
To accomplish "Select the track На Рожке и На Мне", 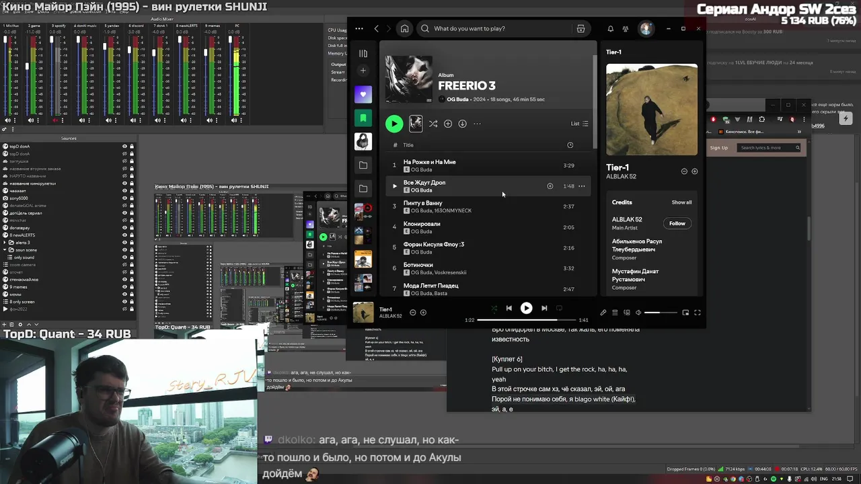I will [x=488, y=165].
